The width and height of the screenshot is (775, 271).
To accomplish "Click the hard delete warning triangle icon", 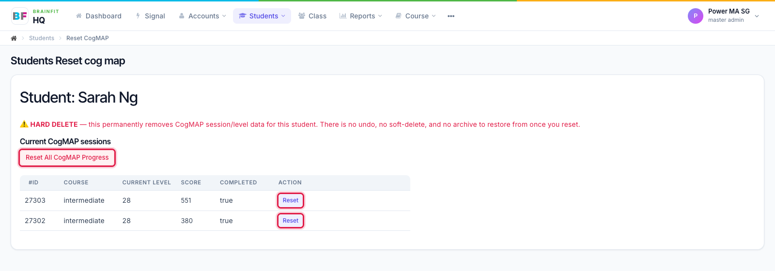I will tap(24, 124).
